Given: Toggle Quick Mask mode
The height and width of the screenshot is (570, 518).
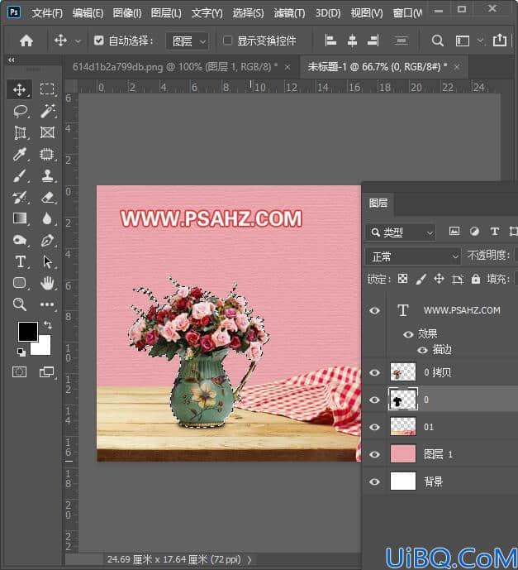Looking at the screenshot, I should 20,371.
